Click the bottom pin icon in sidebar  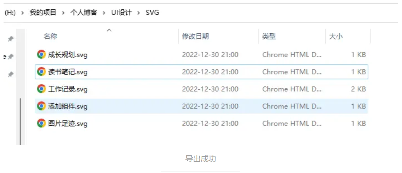point(11,75)
